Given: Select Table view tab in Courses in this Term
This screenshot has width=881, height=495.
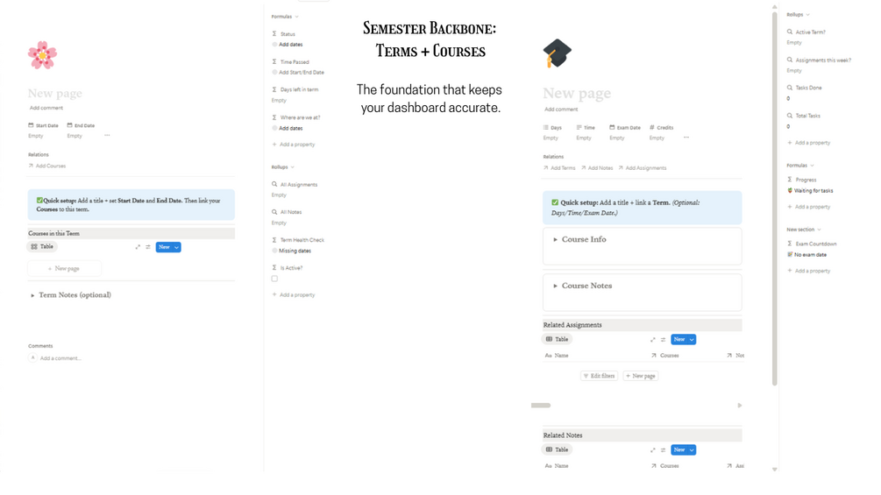Looking at the screenshot, I should pyautogui.click(x=42, y=247).
